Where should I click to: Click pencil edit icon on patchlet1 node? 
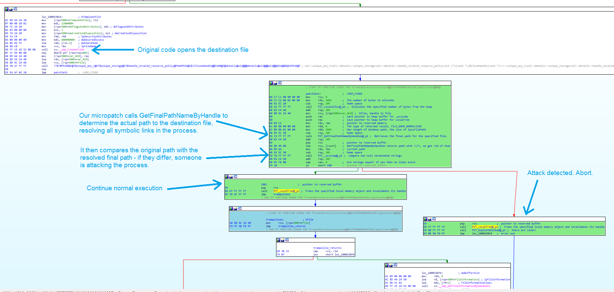[x=275, y=83]
